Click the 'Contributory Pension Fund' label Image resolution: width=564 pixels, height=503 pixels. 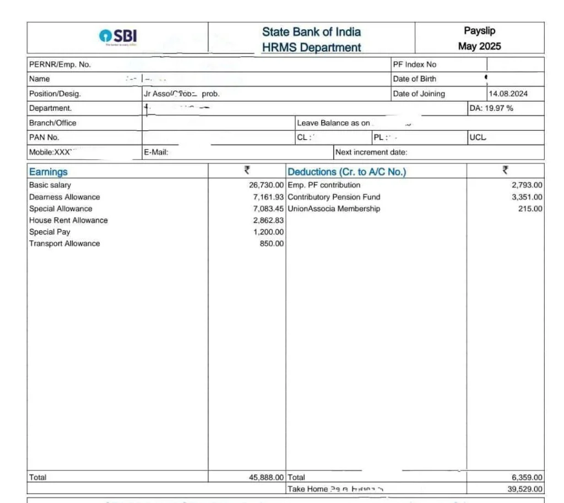[x=334, y=197]
